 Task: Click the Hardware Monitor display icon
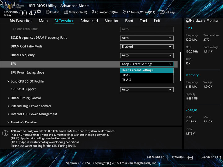tap(187, 21)
